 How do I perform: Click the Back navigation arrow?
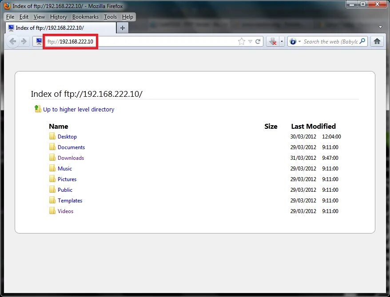(x=13, y=41)
